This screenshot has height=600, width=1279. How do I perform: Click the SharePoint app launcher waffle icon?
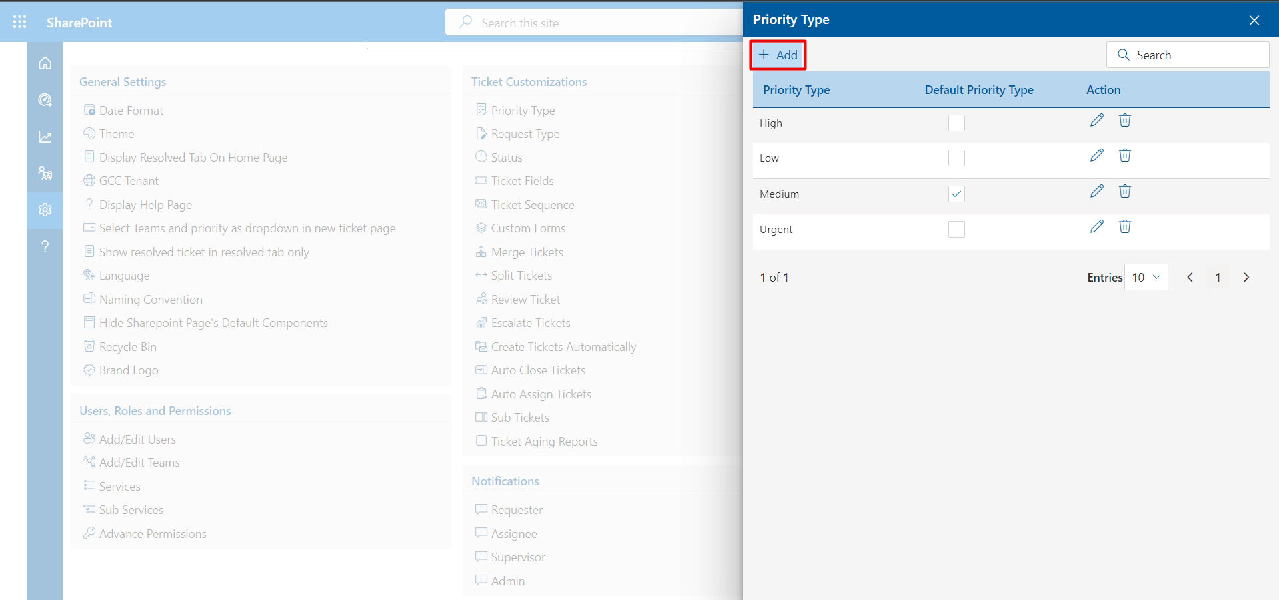pyautogui.click(x=19, y=21)
